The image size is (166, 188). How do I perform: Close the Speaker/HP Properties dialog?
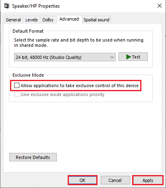coord(160,6)
